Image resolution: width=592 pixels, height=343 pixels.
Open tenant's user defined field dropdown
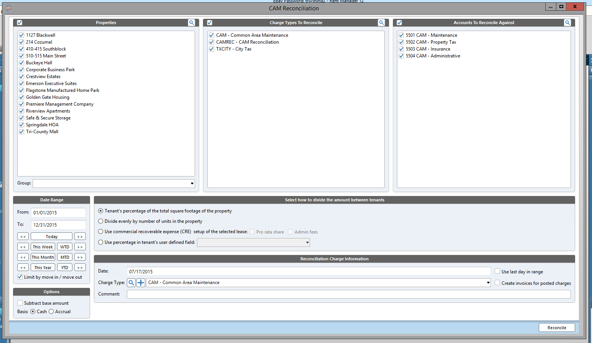point(307,242)
